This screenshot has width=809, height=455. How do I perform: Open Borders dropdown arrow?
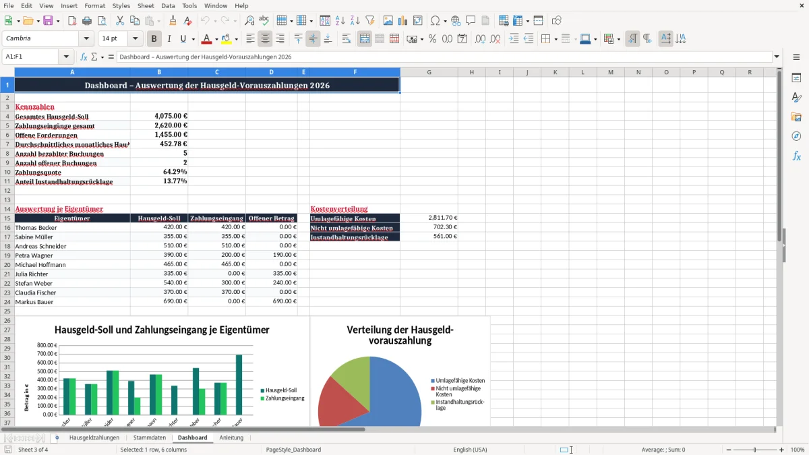pyautogui.click(x=556, y=39)
